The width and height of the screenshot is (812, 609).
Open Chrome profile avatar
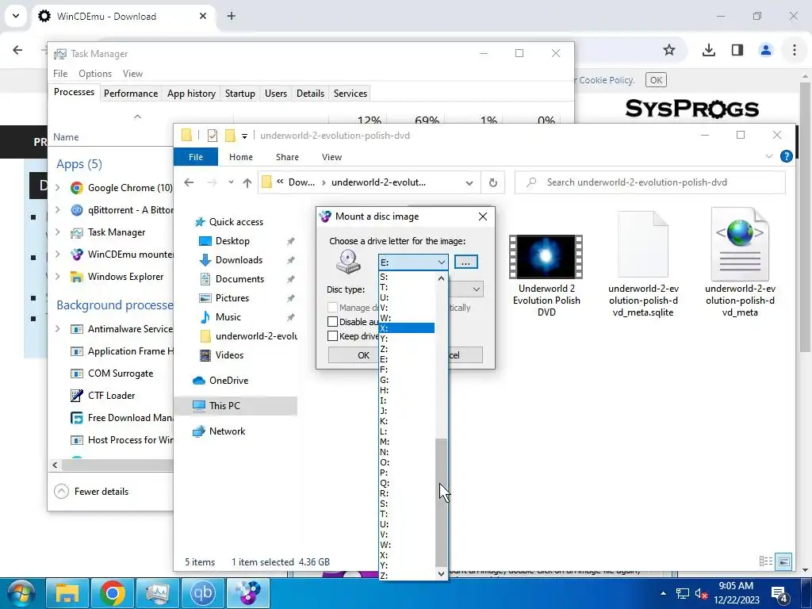click(x=765, y=50)
